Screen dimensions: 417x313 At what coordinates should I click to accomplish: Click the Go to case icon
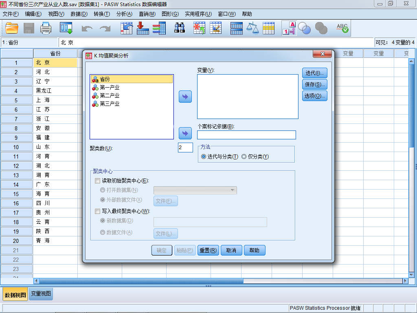(126, 28)
